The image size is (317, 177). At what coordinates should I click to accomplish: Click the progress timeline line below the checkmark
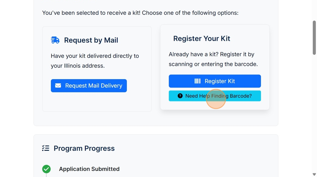coord(46,175)
